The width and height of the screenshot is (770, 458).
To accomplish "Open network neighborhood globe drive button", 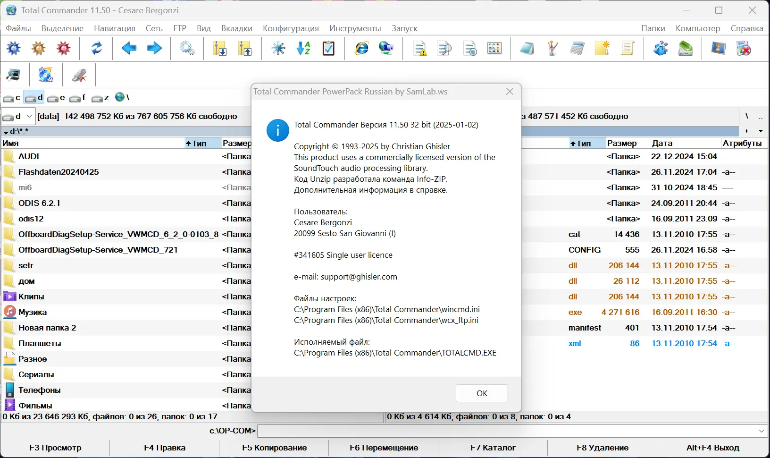I will (122, 97).
